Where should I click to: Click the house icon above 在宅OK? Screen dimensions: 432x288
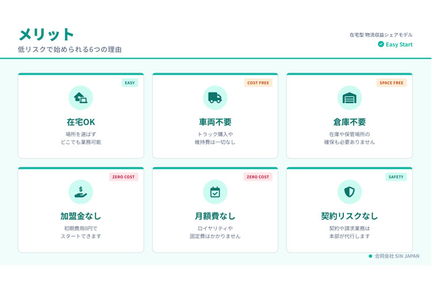[x=81, y=98]
